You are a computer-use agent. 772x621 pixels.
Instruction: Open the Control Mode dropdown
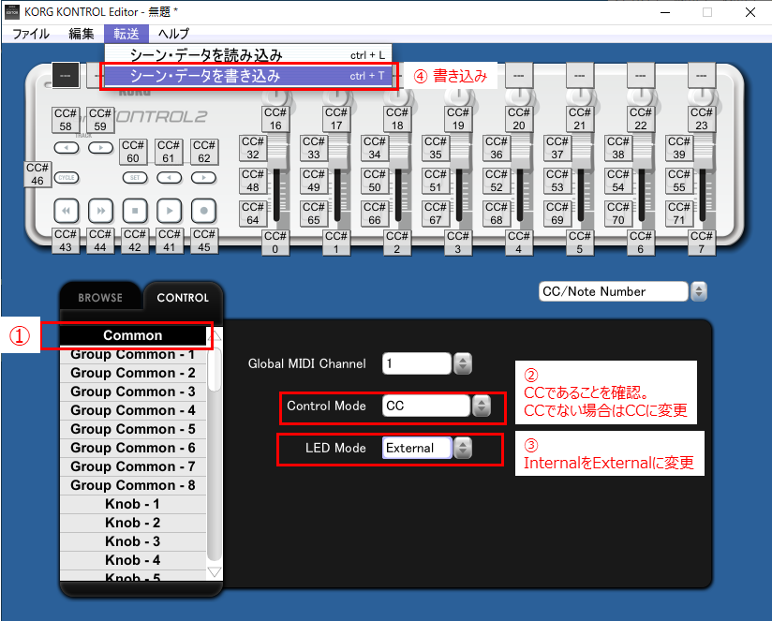click(x=482, y=407)
